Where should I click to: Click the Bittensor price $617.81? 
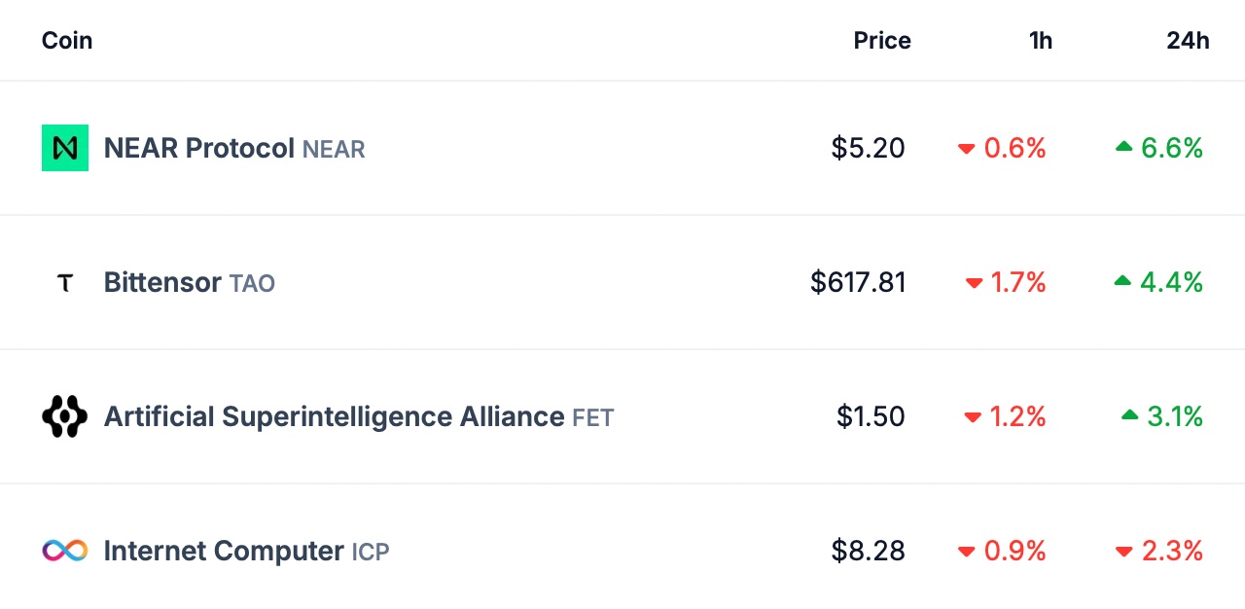(x=858, y=282)
